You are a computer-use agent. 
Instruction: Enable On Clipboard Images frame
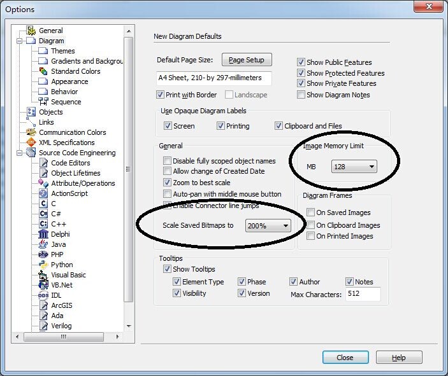310,225
